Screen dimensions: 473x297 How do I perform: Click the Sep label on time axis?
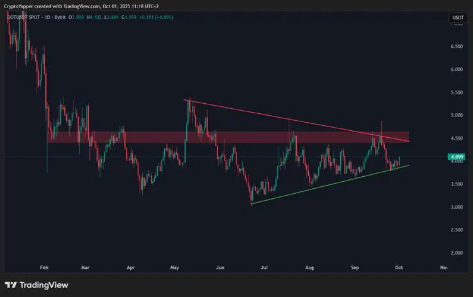pyautogui.click(x=354, y=267)
